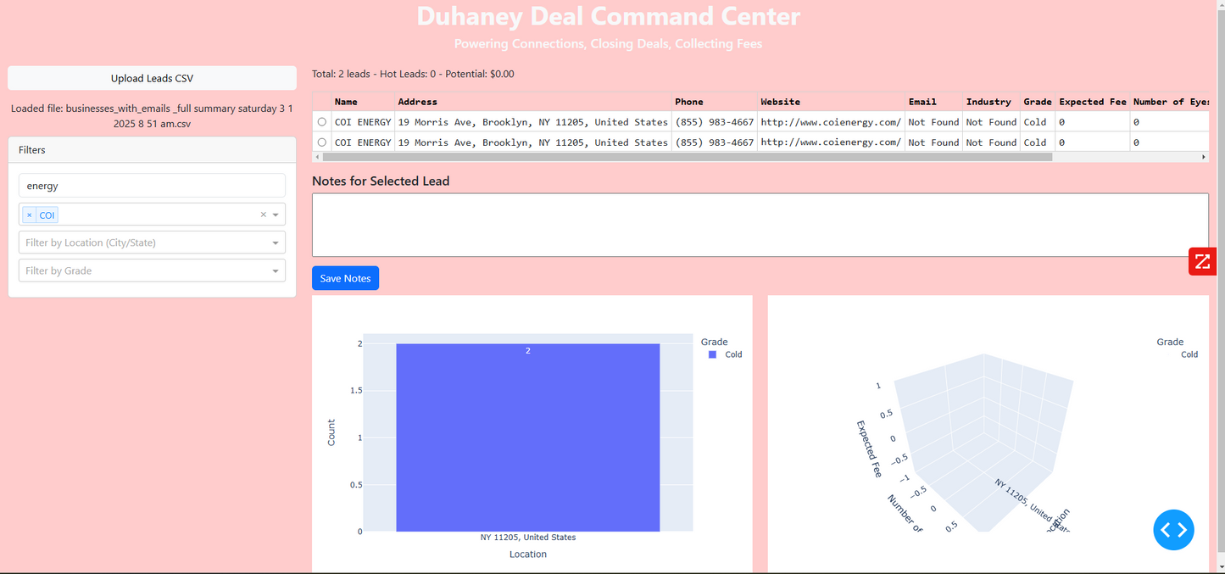Click the Upload Leads CSV button
Screen dimensions: 1225x574
(152, 78)
